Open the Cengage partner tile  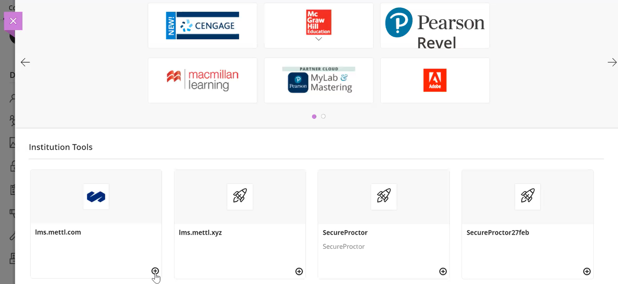pos(203,25)
